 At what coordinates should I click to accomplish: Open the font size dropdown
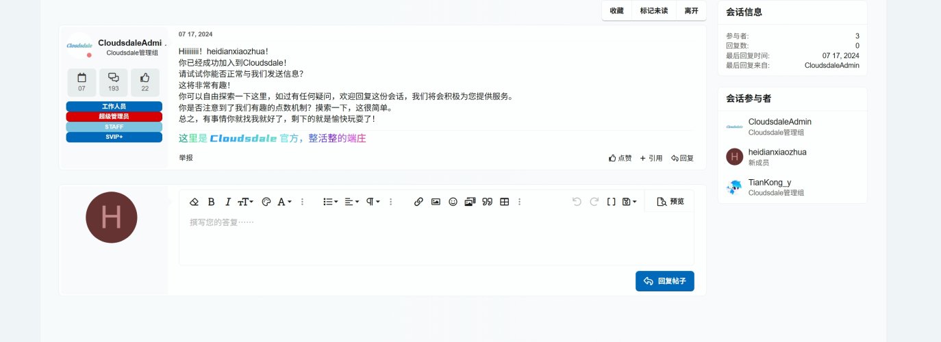coord(245,202)
